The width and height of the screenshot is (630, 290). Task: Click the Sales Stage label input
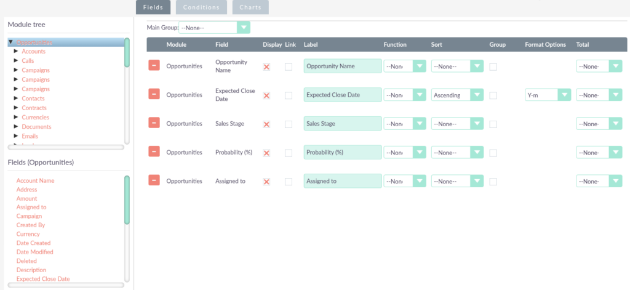pyautogui.click(x=343, y=124)
